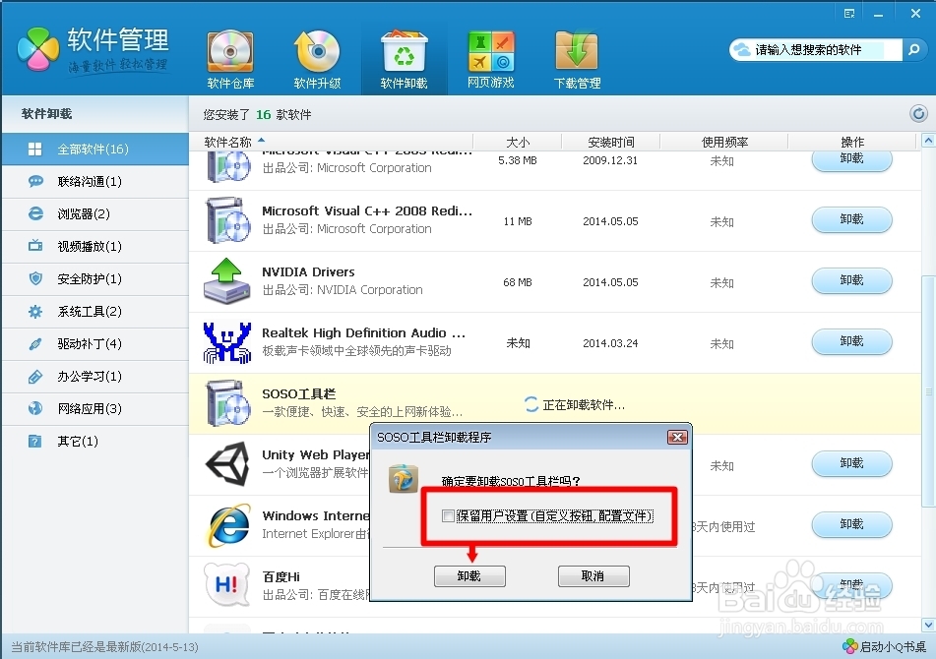Click the NVIDIA Drivers program icon

click(x=225, y=280)
